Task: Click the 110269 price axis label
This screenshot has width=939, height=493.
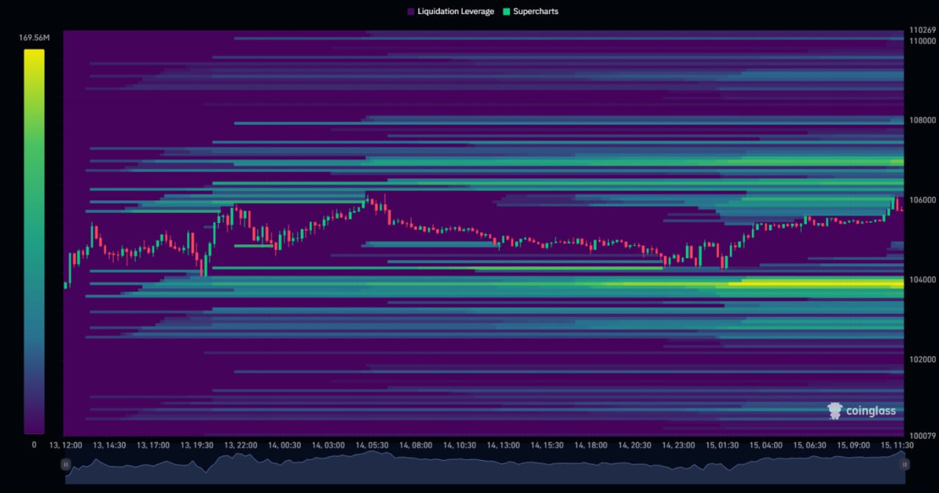Action: [x=922, y=30]
